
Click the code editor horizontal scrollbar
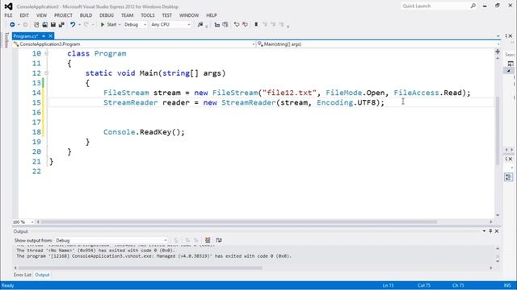click(239, 222)
